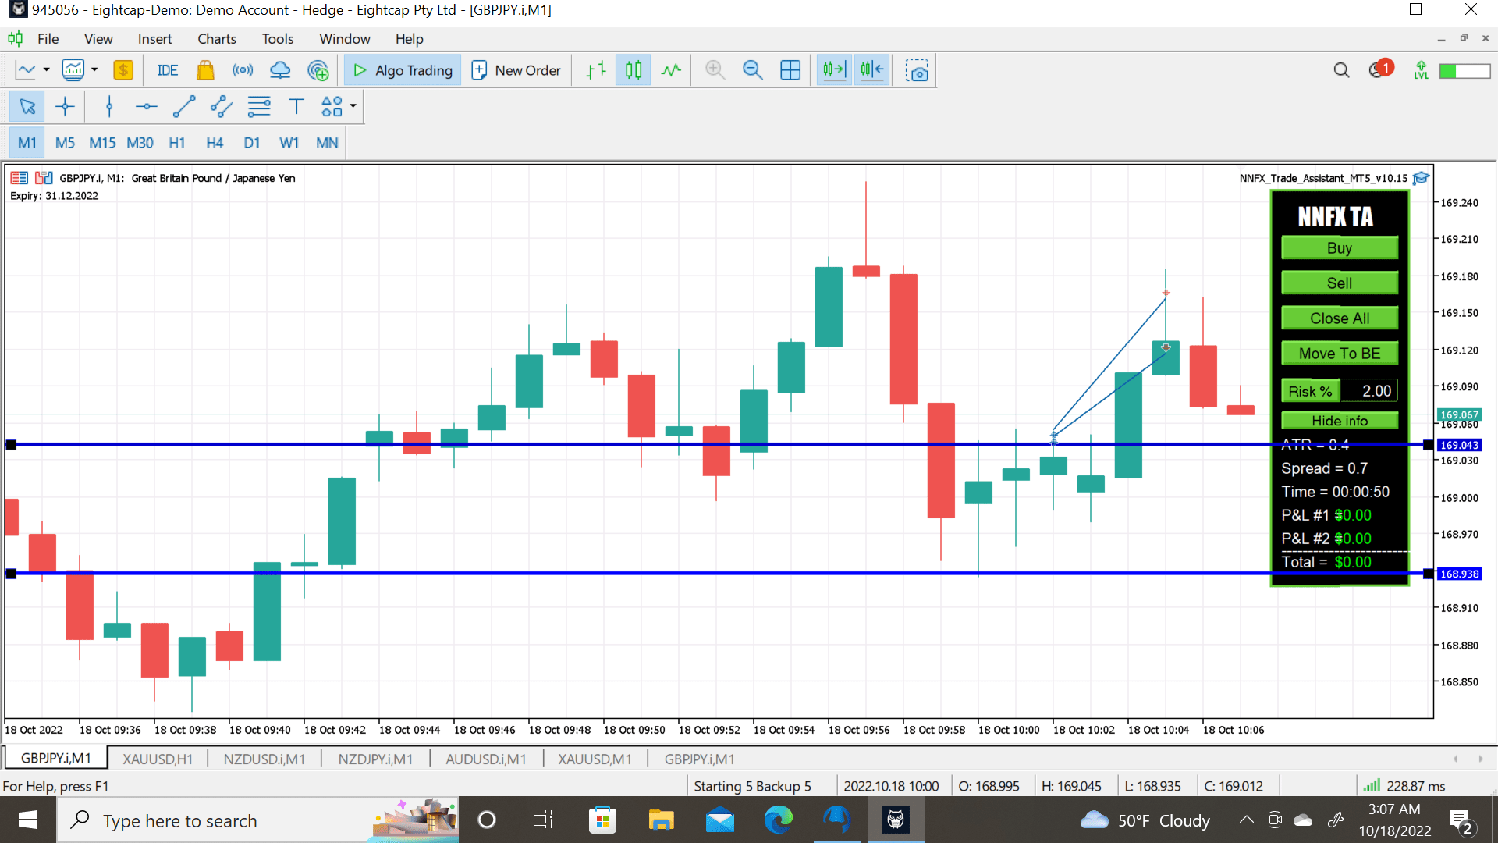Select the text label tool
This screenshot has height=843, width=1498.
[296, 106]
